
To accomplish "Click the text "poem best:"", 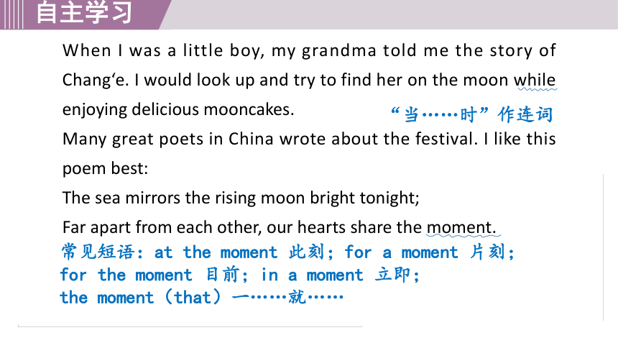I will click(105, 168).
